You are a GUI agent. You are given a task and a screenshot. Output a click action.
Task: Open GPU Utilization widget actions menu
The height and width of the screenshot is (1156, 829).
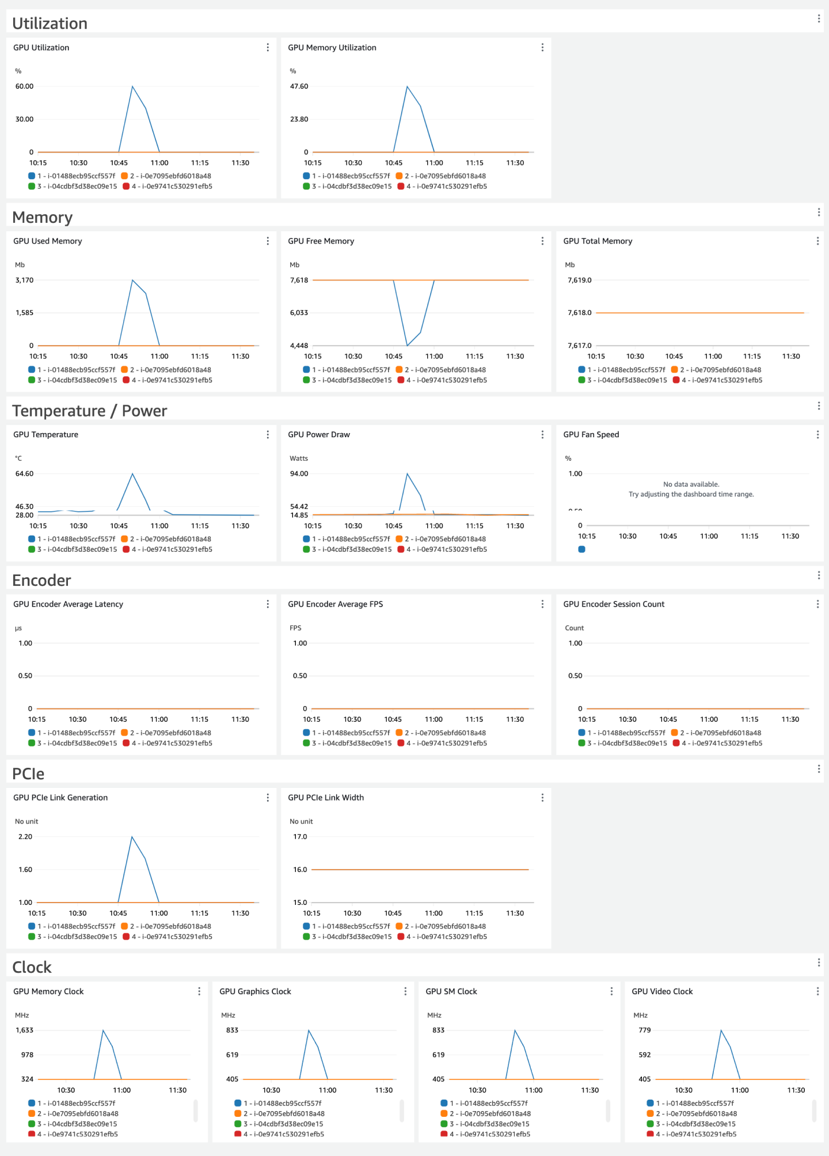click(x=268, y=48)
